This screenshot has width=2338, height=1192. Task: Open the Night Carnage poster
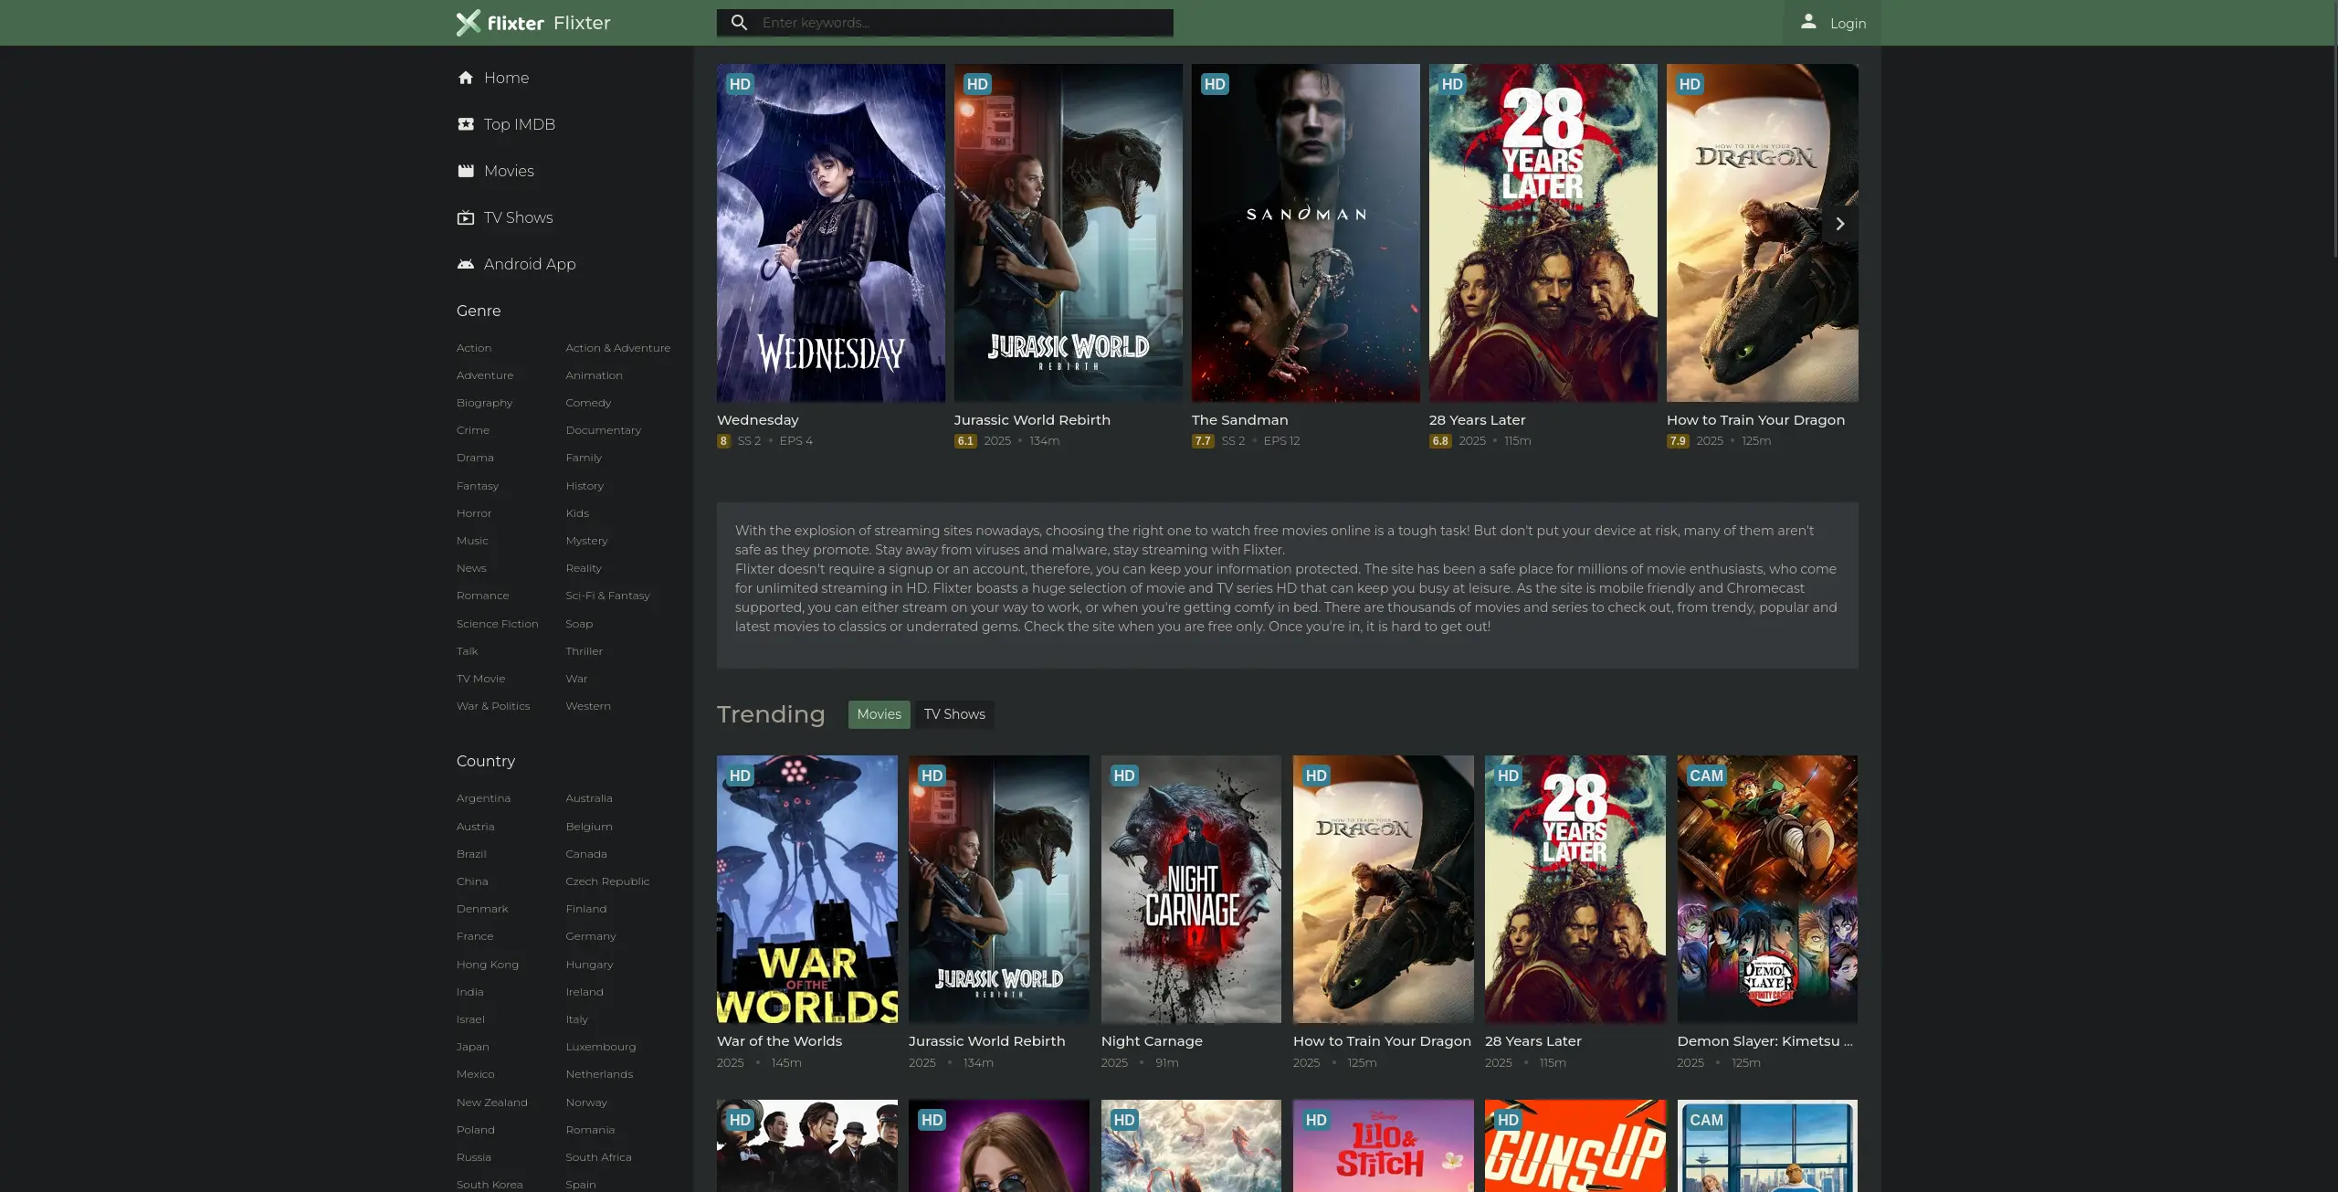pos(1191,890)
